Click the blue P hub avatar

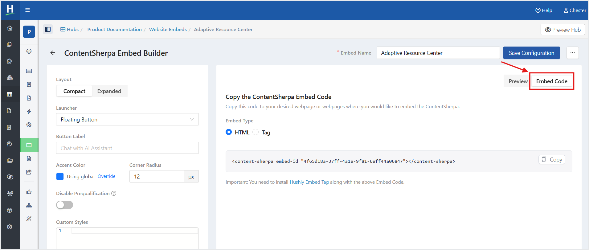29,32
